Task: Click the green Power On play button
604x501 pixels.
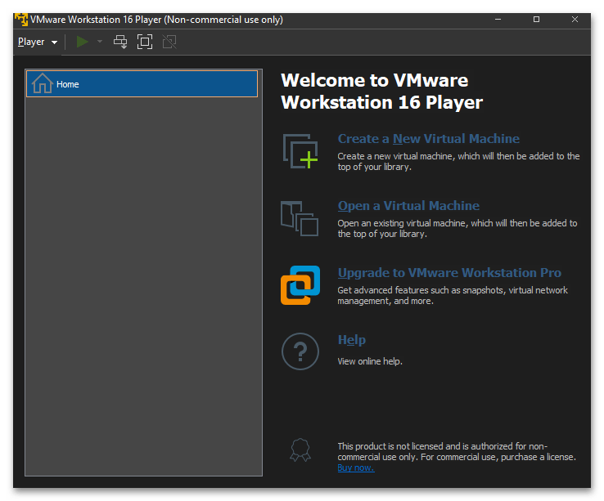Action: pos(82,42)
